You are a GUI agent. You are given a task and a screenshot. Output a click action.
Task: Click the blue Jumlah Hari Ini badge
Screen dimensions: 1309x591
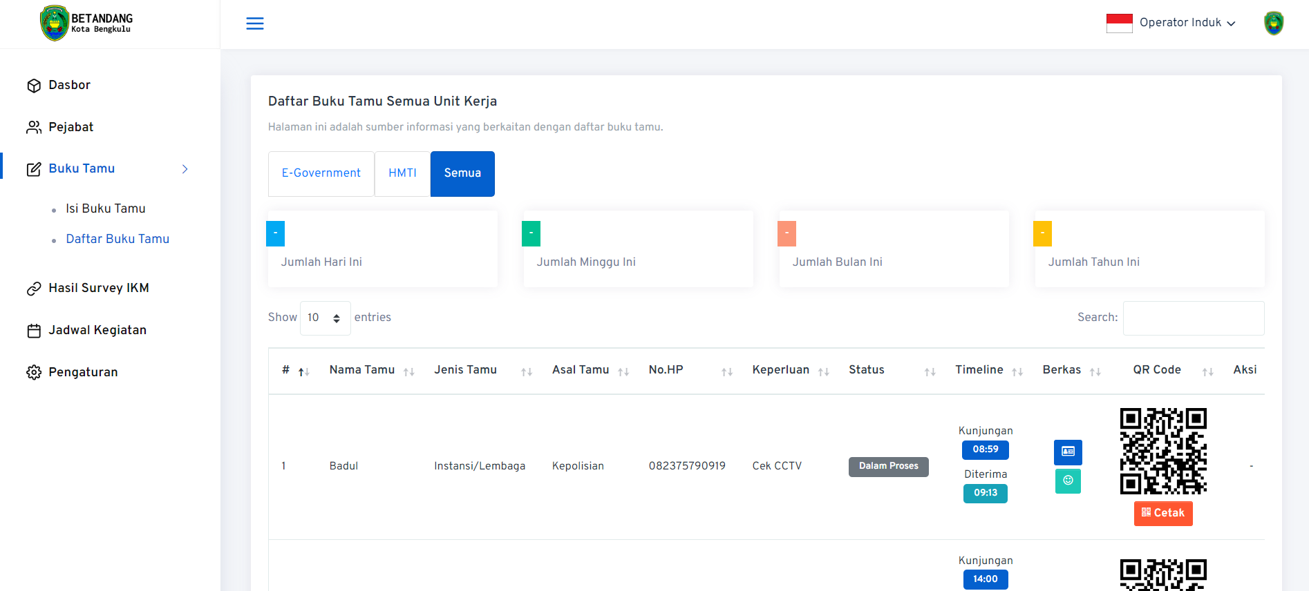[x=275, y=233]
